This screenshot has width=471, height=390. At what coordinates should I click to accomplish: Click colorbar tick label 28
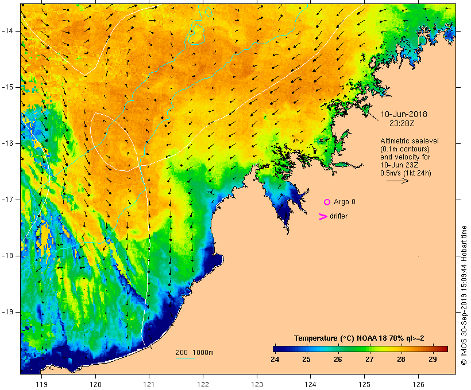[x=401, y=359]
